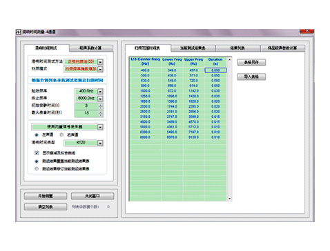Expand the 扫频模式 dropdown

pos(100,69)
